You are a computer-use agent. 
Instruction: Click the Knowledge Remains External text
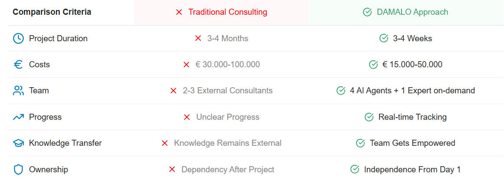(228, 143)
